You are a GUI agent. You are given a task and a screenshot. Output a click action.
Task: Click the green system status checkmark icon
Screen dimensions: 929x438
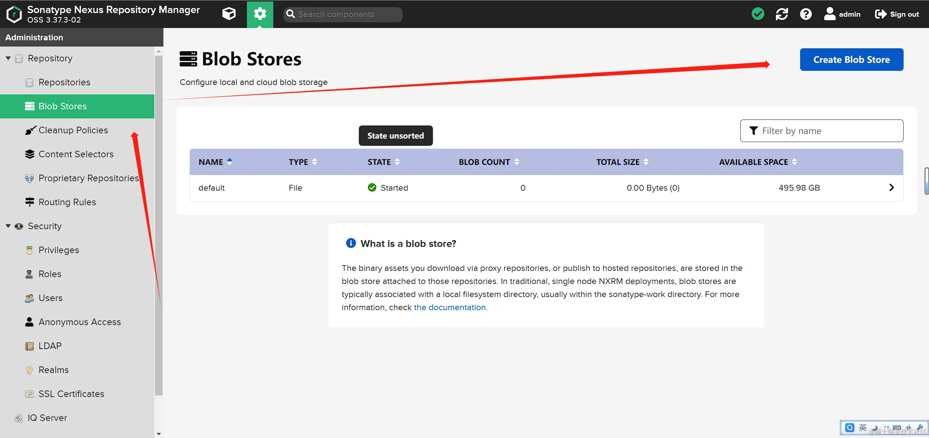click(758, 14)
